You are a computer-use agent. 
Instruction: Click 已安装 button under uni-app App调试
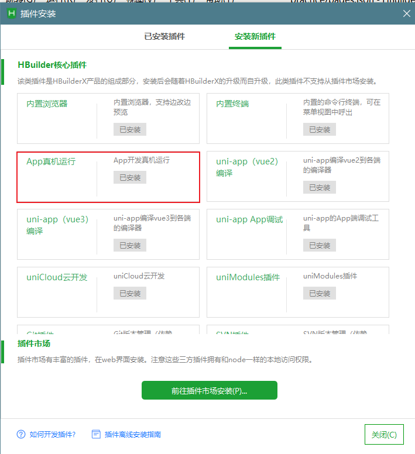[320, 245]
